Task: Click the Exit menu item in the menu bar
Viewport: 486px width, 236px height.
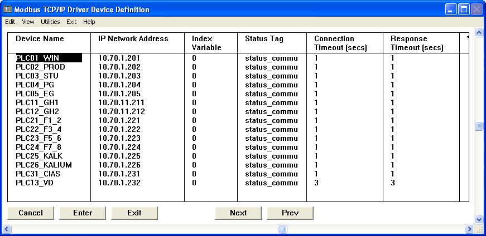Action: point(71,22)
